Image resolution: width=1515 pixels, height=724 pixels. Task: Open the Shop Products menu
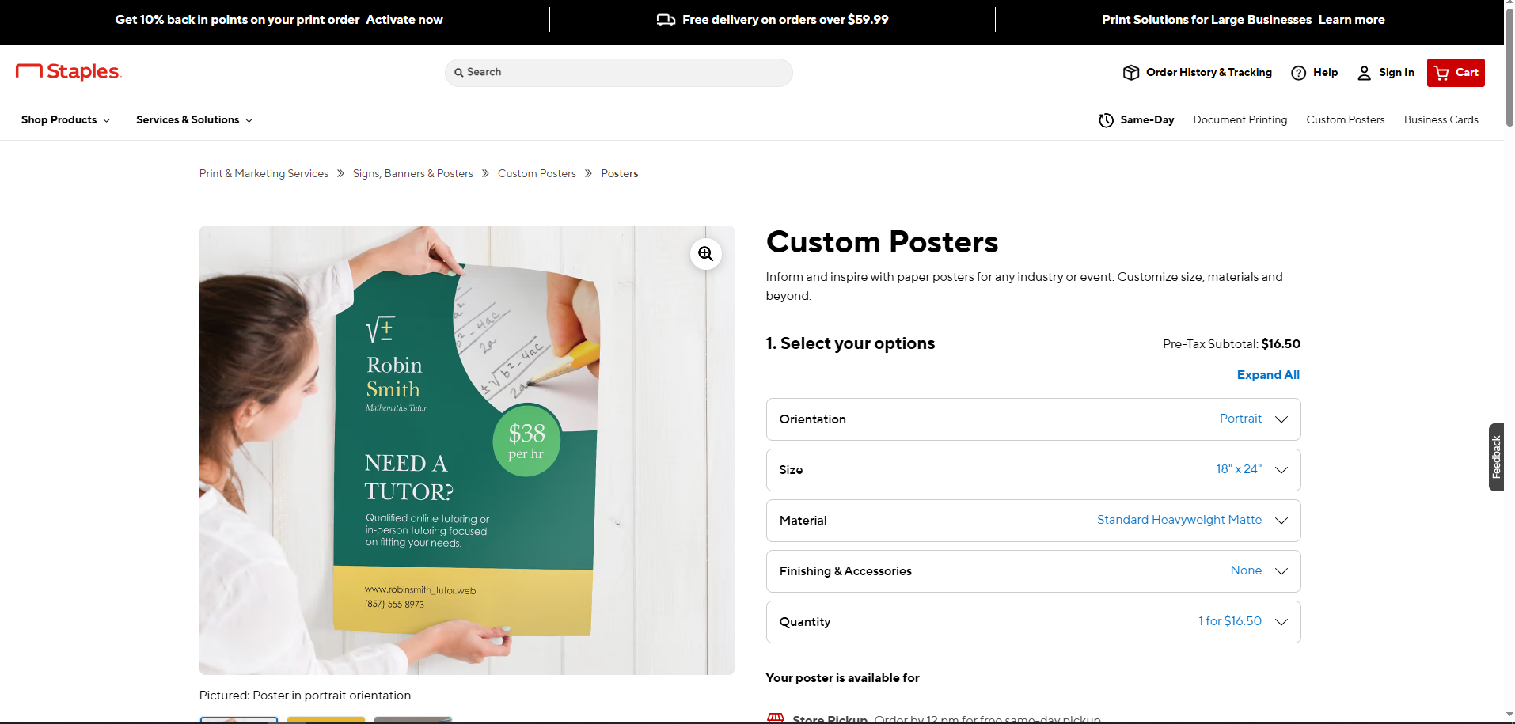(66, 120)
